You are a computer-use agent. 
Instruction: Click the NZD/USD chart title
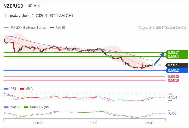pos(13,6)
